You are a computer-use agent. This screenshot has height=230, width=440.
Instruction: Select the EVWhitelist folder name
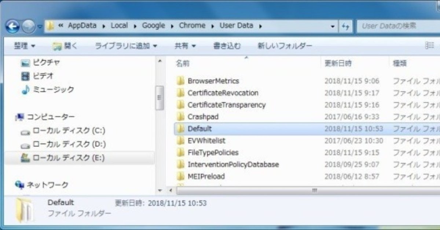(x=206, y=141)
